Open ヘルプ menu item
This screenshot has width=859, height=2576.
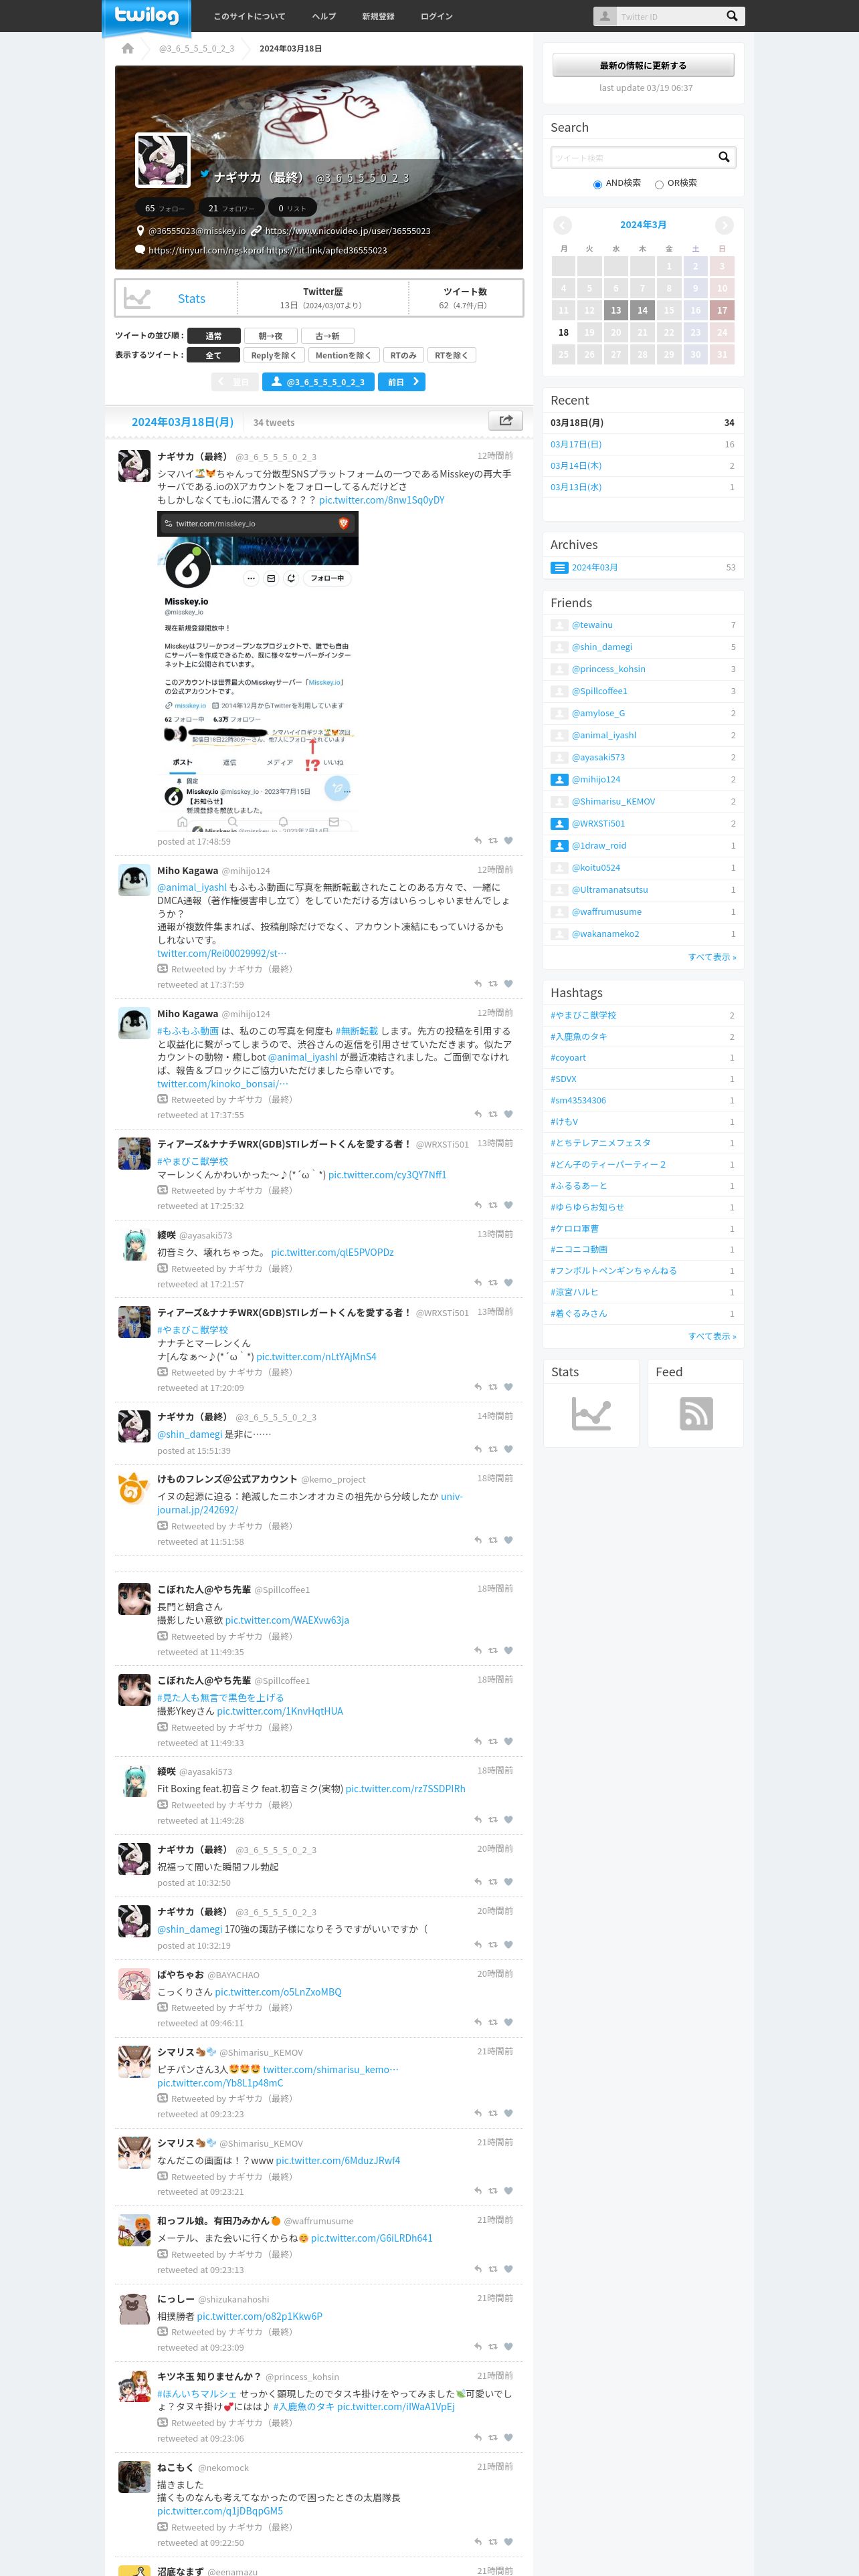(x=324, y=16)
